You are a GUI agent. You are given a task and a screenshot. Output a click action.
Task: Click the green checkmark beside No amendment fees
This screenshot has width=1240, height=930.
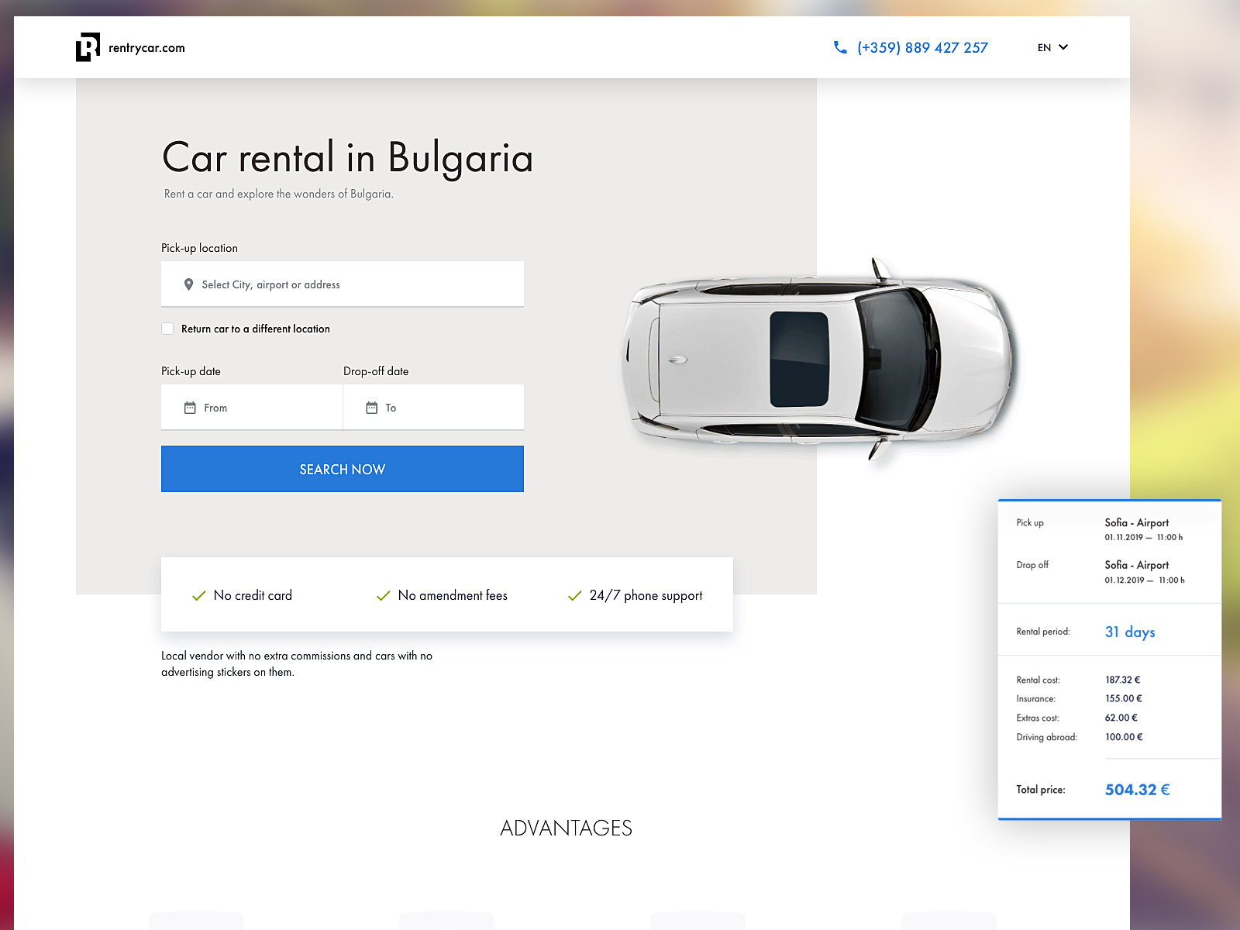(x=383, y=595)
